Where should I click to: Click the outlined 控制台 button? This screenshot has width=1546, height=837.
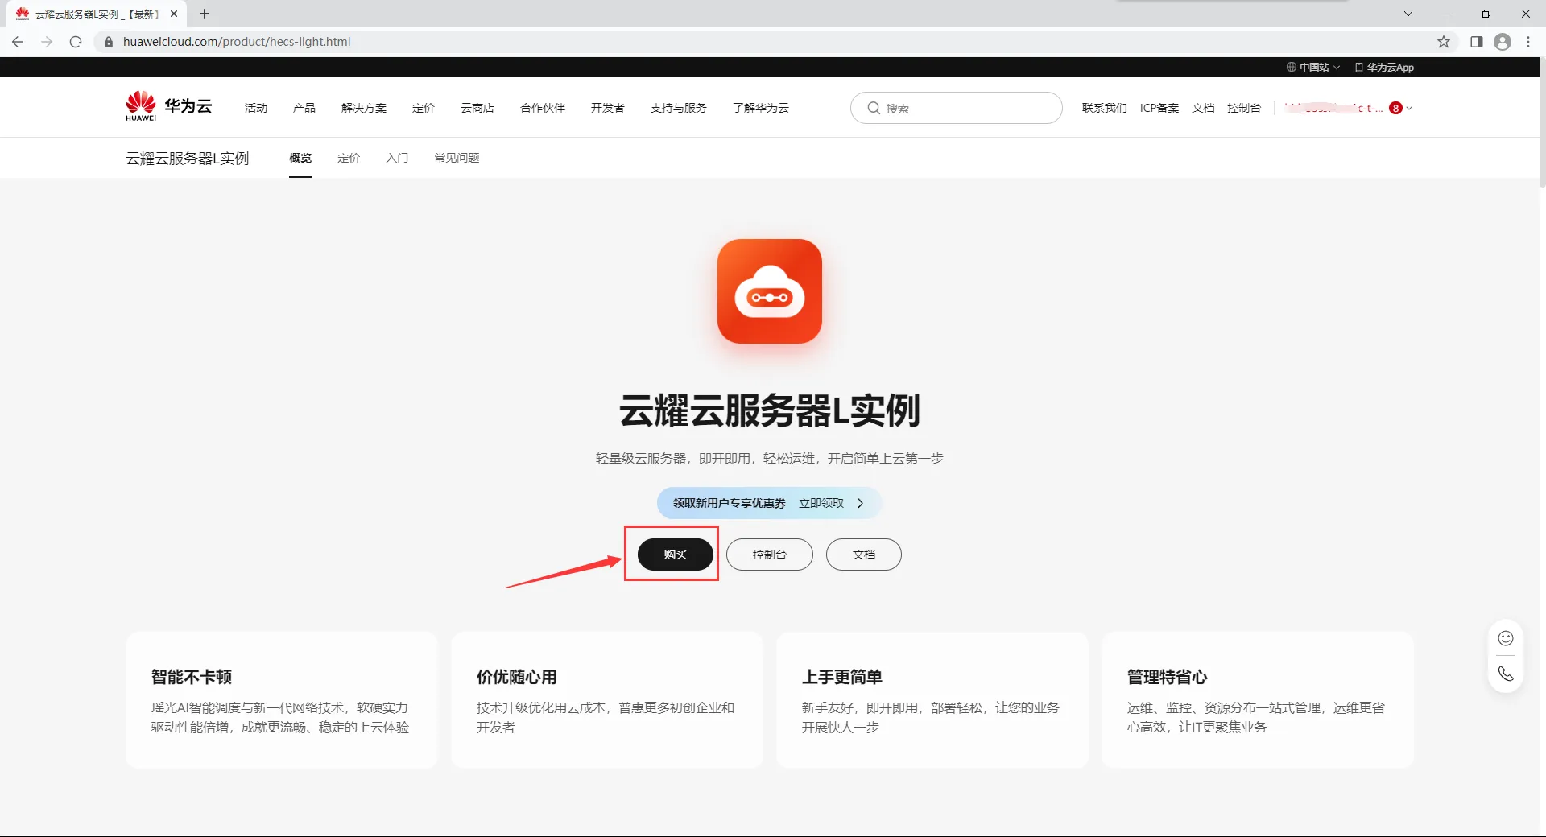[x=770, y=555]
